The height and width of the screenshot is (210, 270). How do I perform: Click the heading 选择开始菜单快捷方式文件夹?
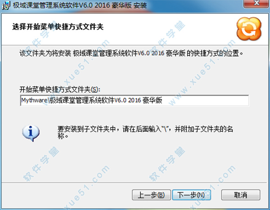58,27
